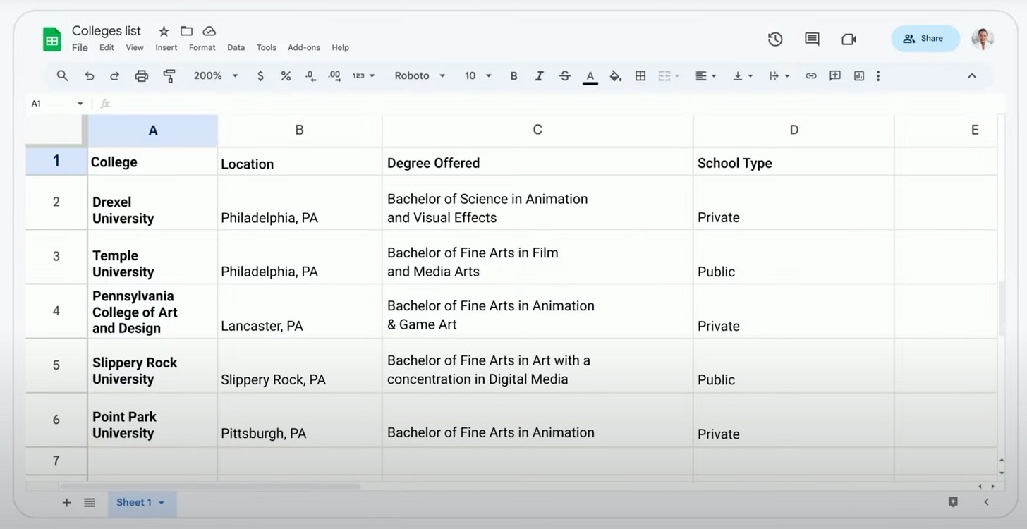Click the Colleges list document title
Screen dimensions: 1027x529
coord(107,31)
